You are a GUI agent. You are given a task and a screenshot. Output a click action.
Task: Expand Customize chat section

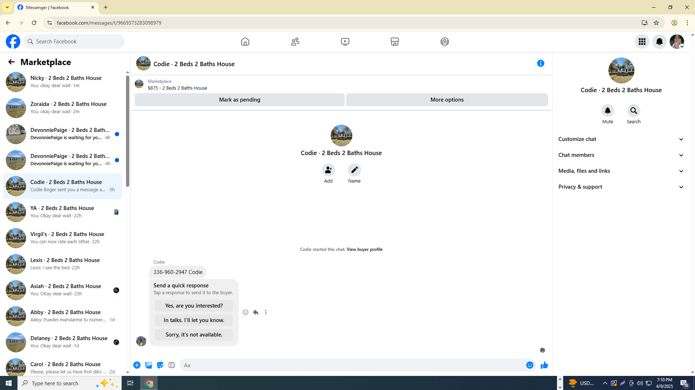(621, 139)
